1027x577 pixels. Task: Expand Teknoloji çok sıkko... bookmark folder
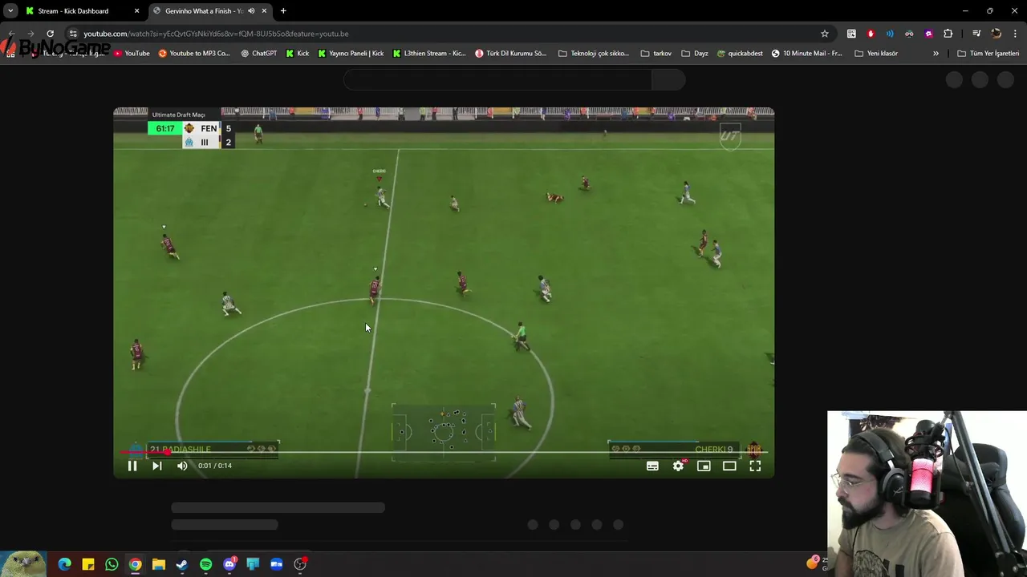[x=594, y=54]
